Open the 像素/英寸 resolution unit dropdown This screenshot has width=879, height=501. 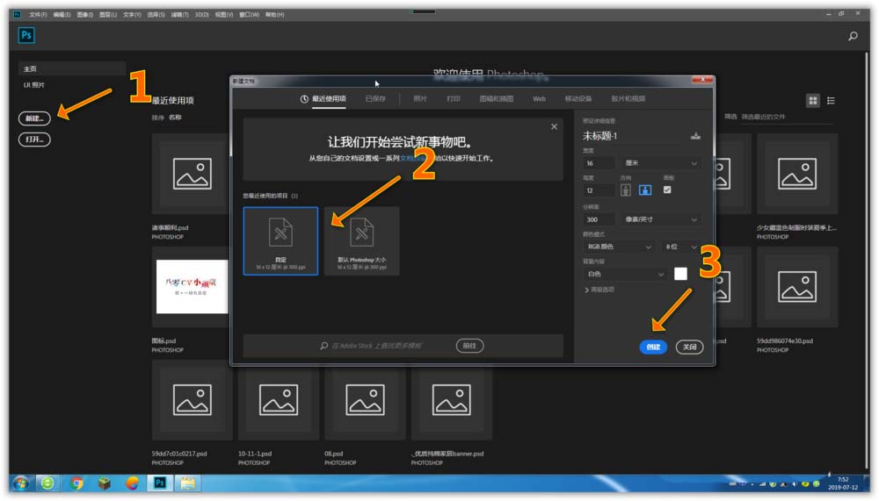660,219
